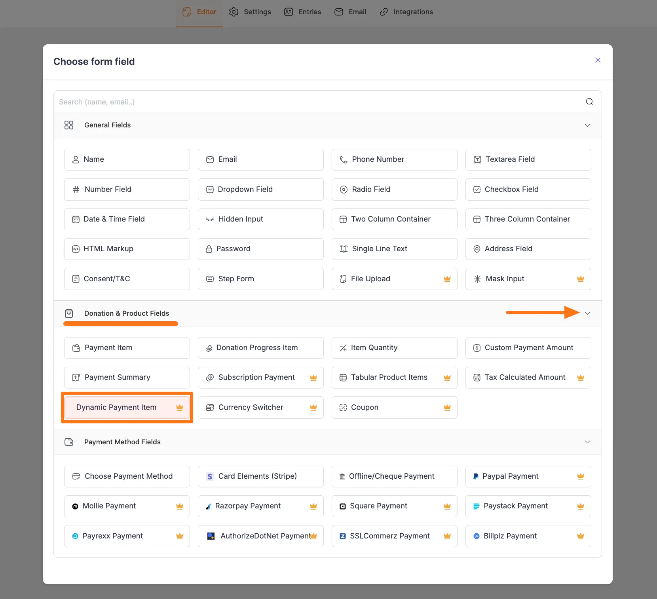Click the calendar icon on Date & Time Field

[76, 219]
